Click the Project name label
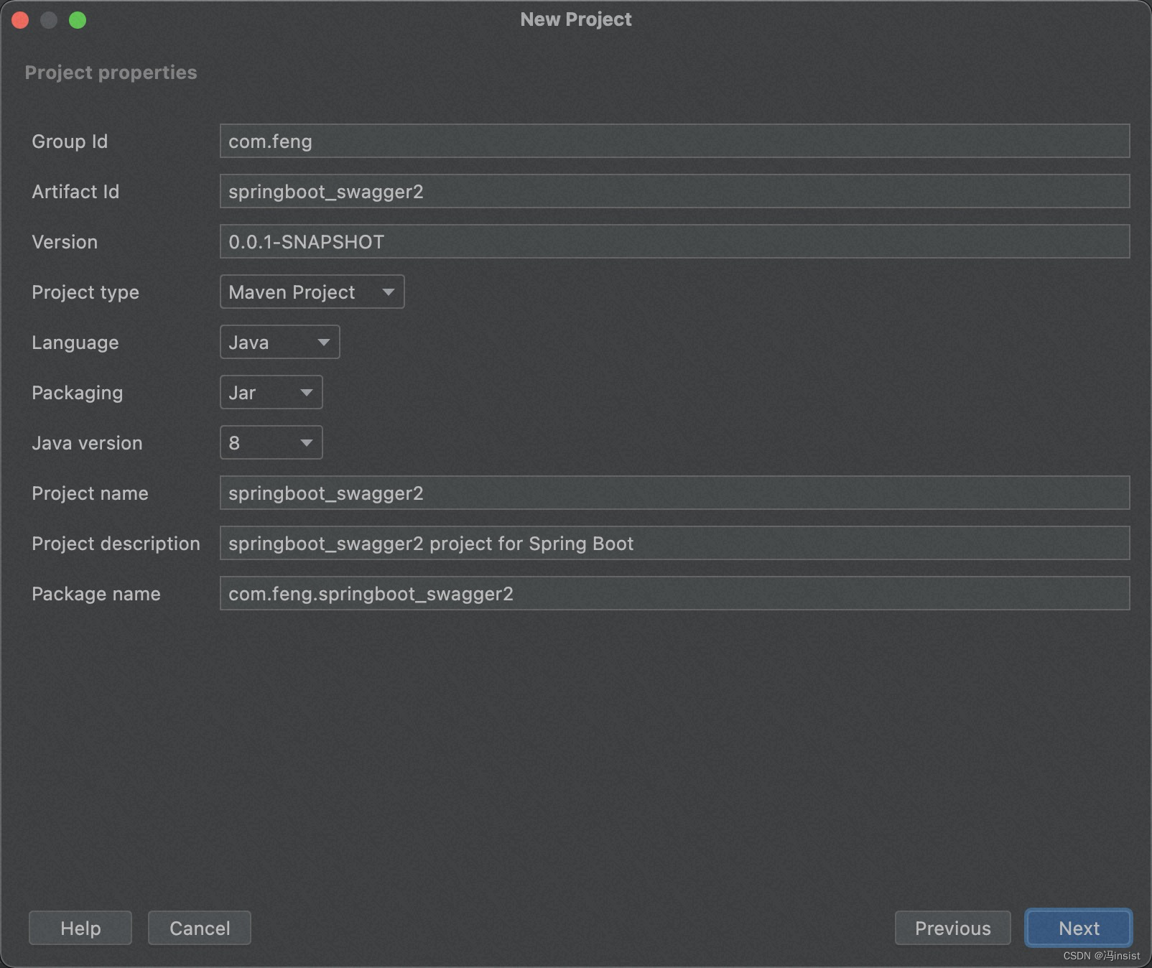The image size is (1152, 968). 90,493
